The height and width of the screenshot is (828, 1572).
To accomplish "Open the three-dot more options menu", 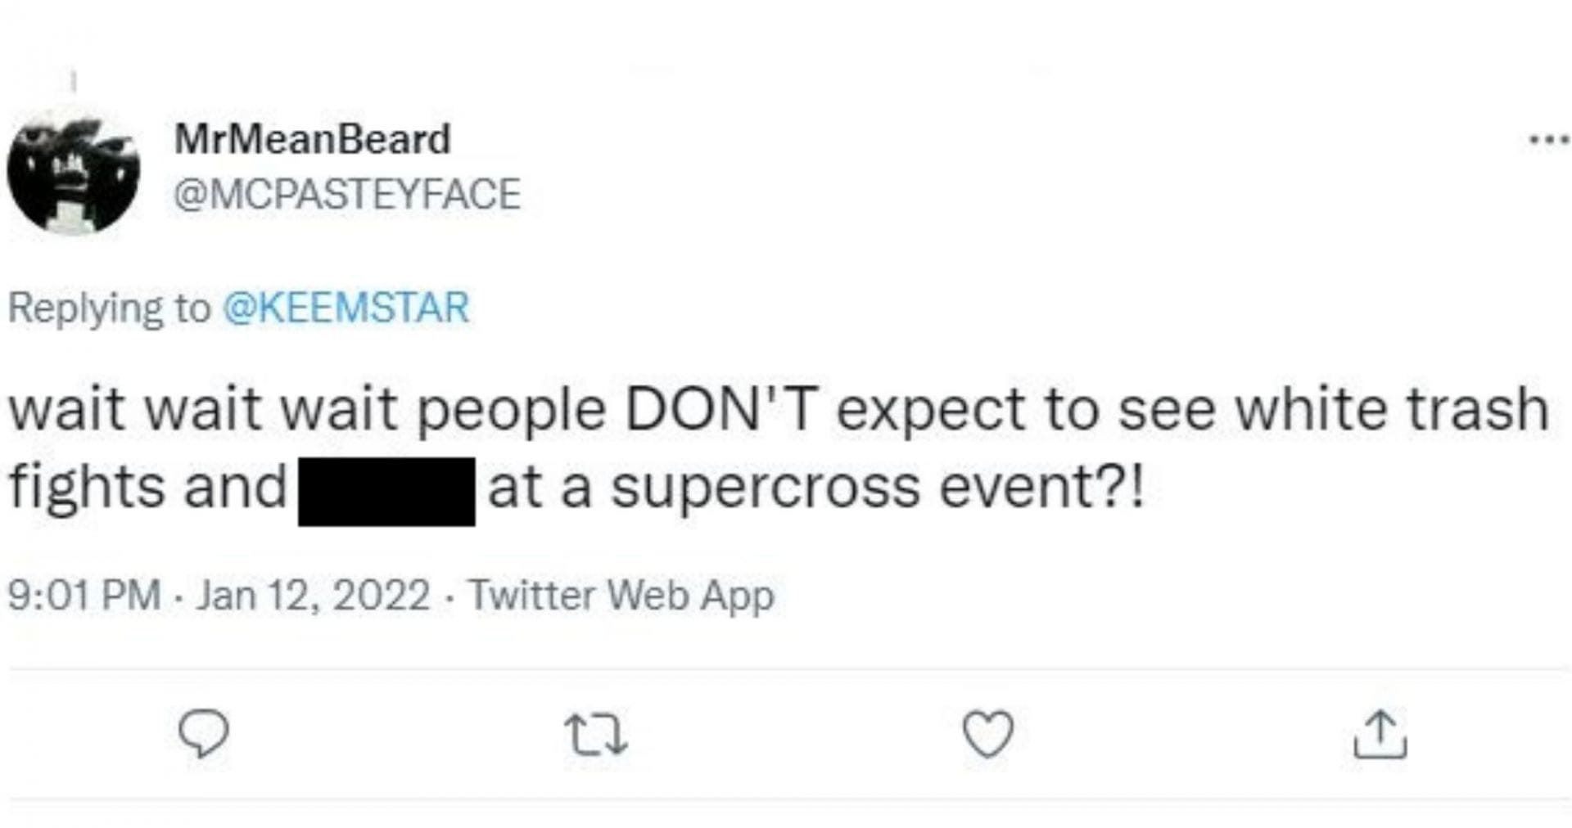I will [x=1549, y=140].
